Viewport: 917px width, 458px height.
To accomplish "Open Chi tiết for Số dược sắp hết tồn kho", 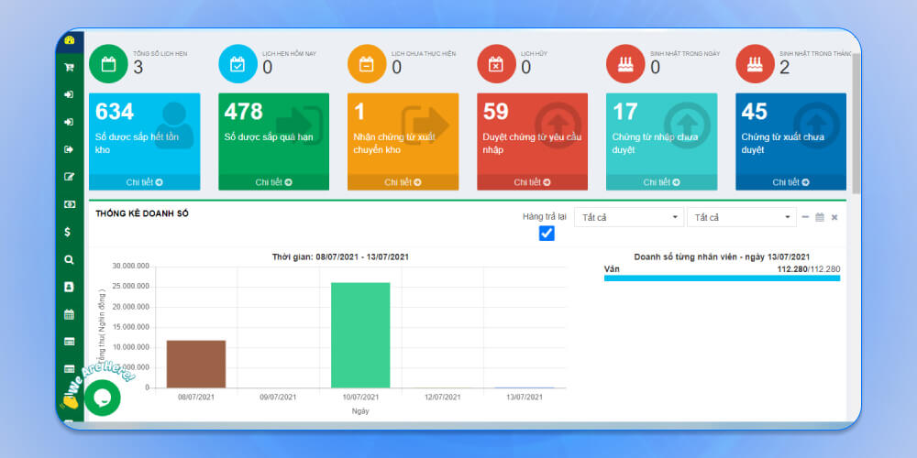I will coord(144,182).
